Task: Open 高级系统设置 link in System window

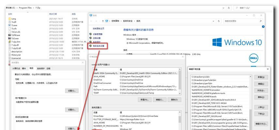Action: point(99,46)
